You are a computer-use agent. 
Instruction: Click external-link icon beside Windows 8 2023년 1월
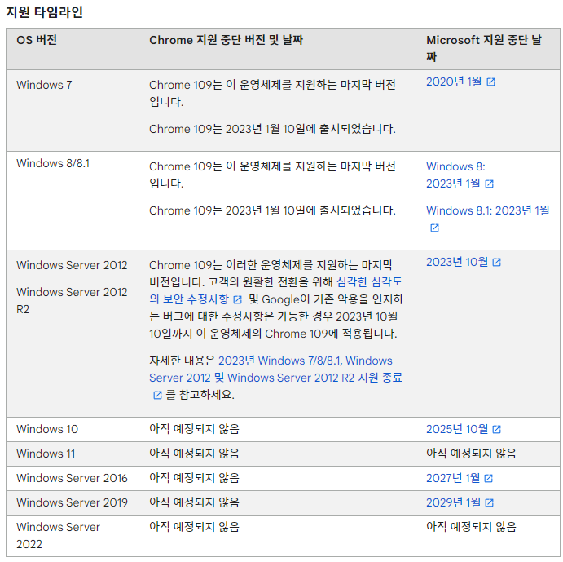[x=490, y=184]
